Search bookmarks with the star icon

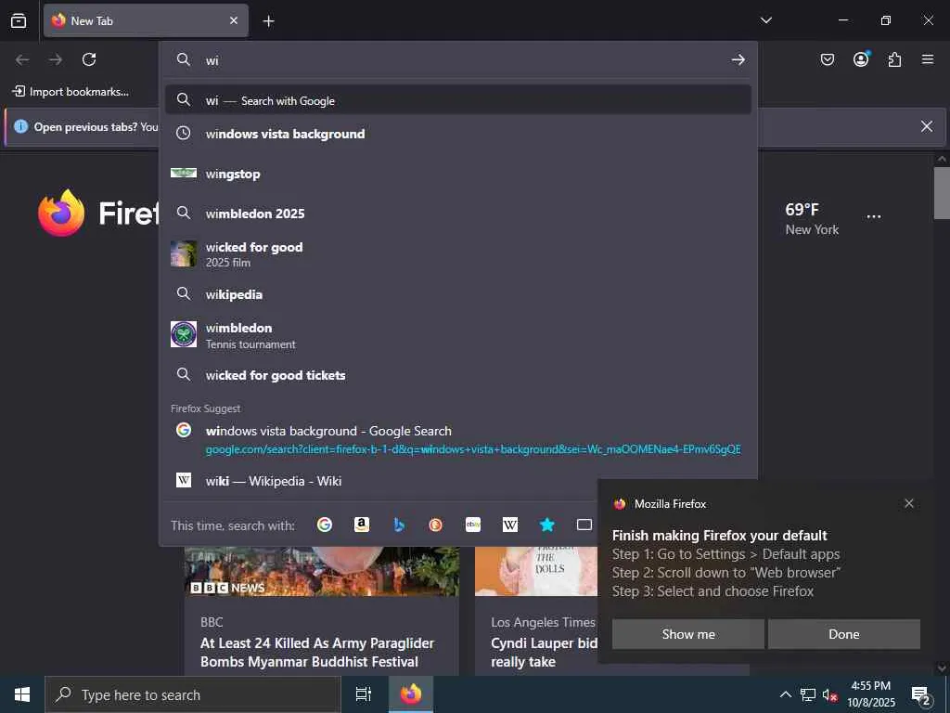point(547,525)
